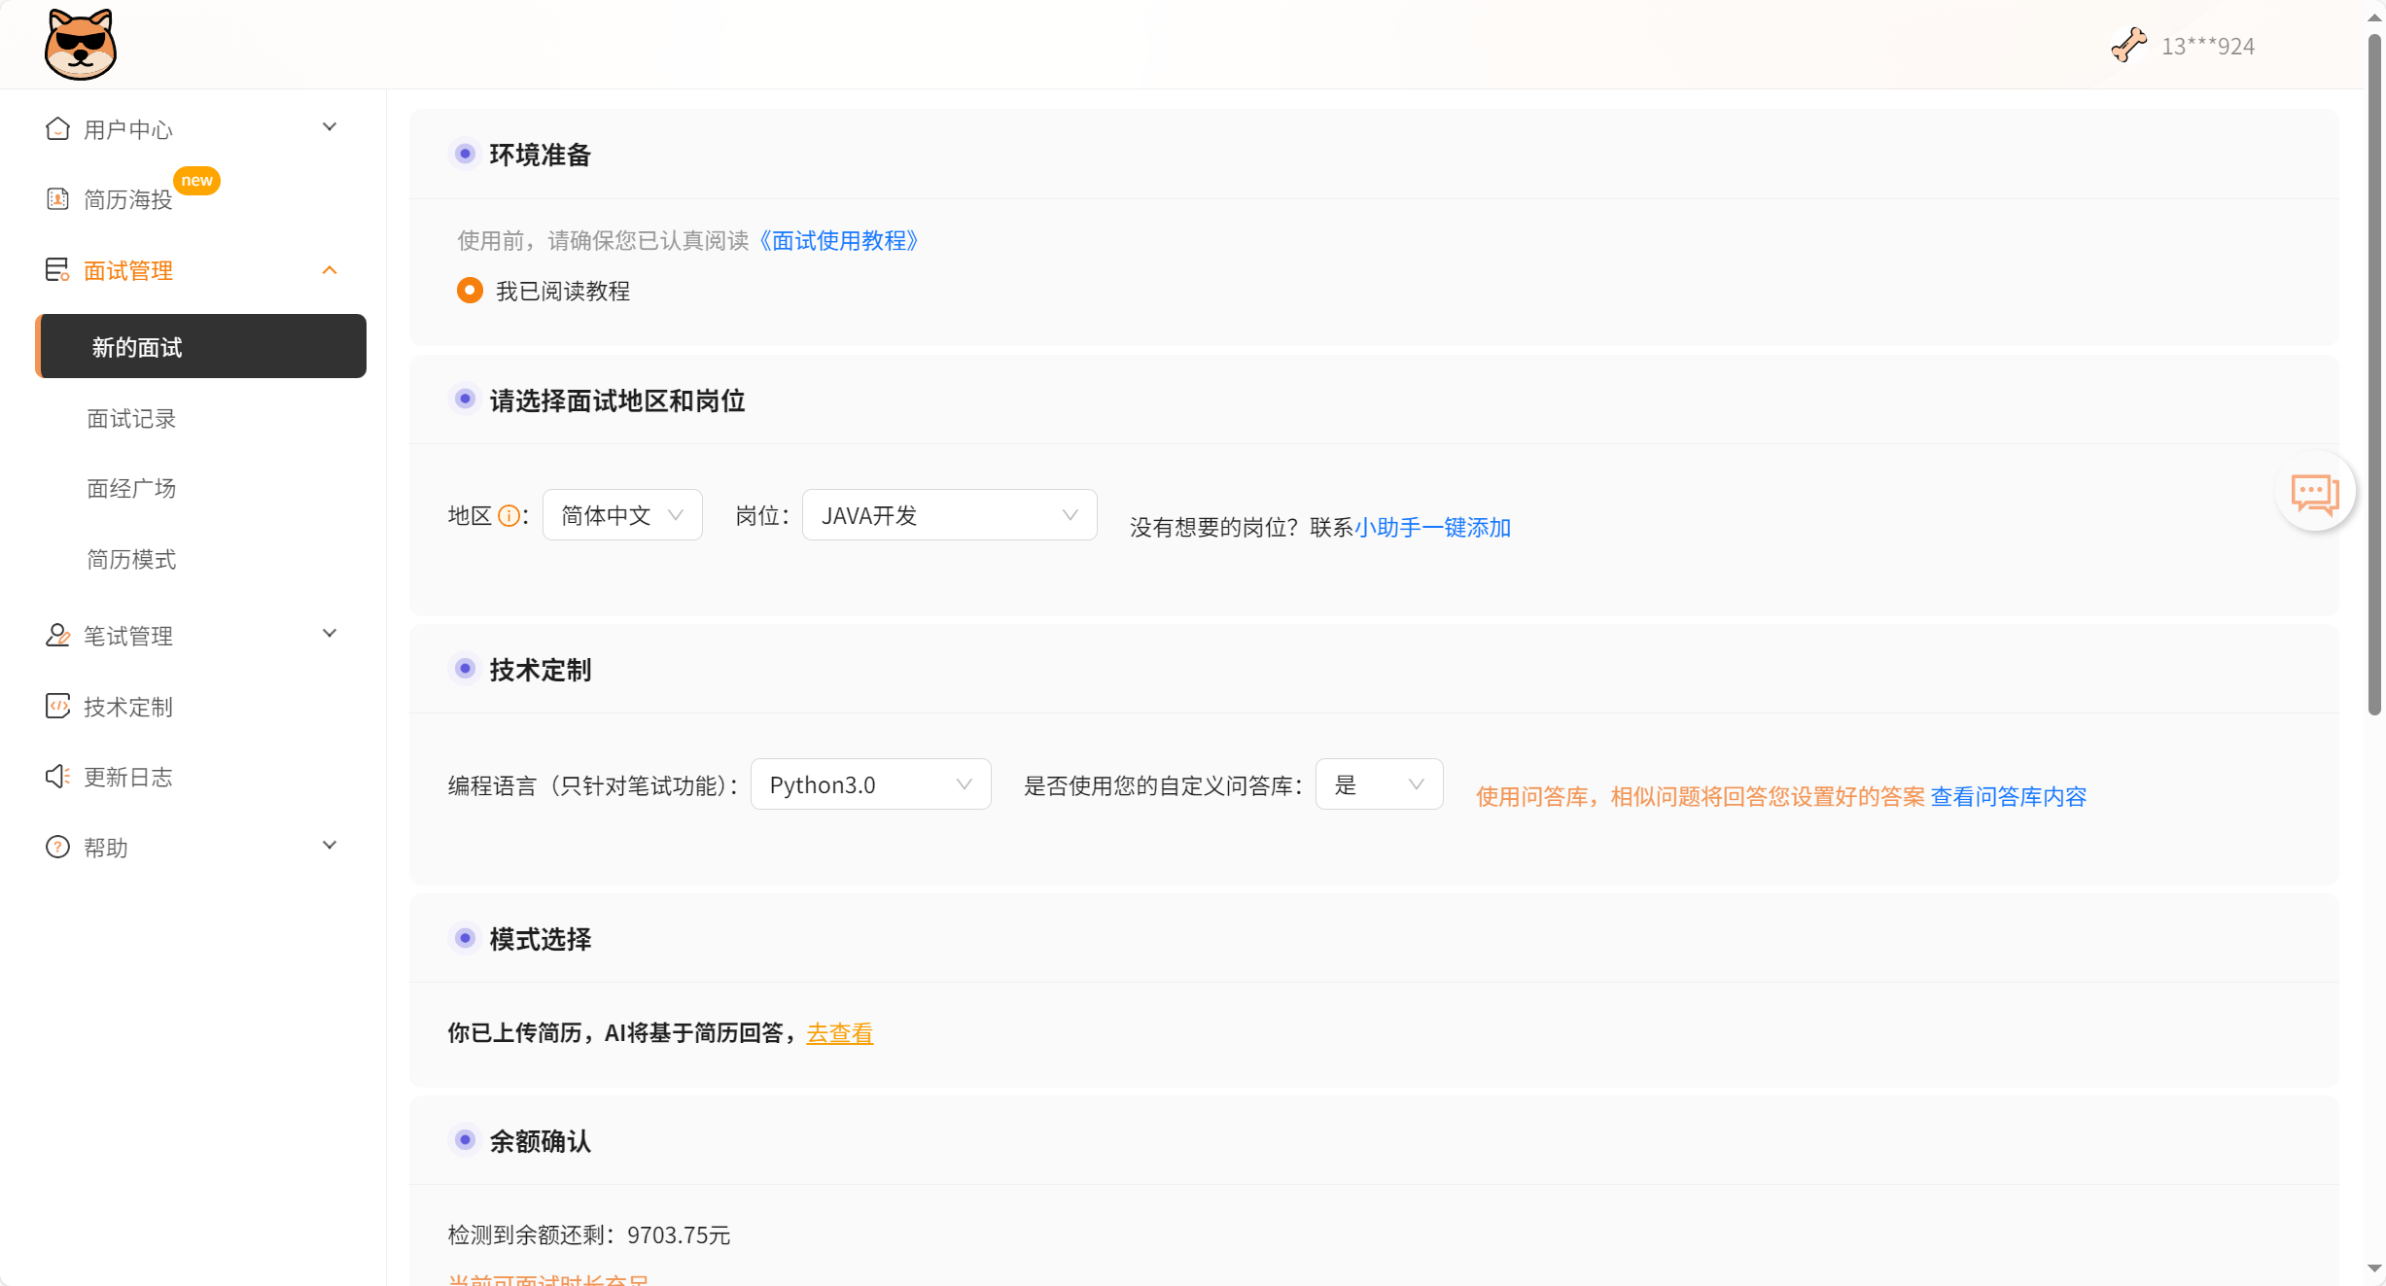Open the 岗位 JAVA开发 dropdown
This screenshot has width=2386, height=1286.
click(949, 515)
